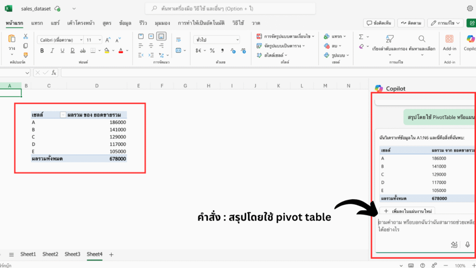Open the Calibri font name dropdown
476x268 pixels.
60,40
